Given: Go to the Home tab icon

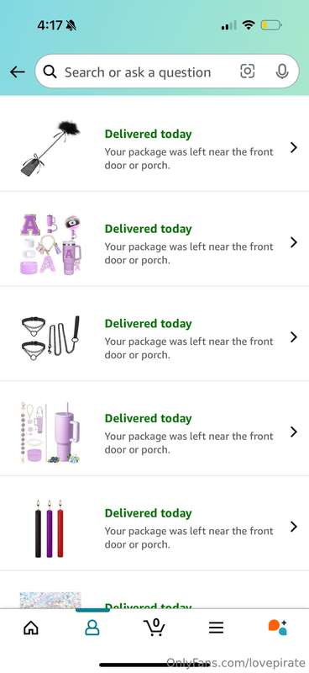Looking at the screenshot, I should pyautogui.click(x=31, y=628).
